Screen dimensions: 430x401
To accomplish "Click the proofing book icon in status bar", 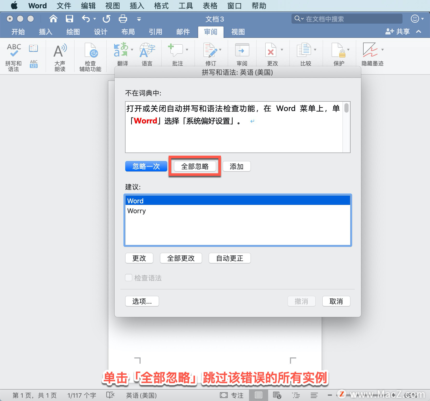I will tap(110, 395).
